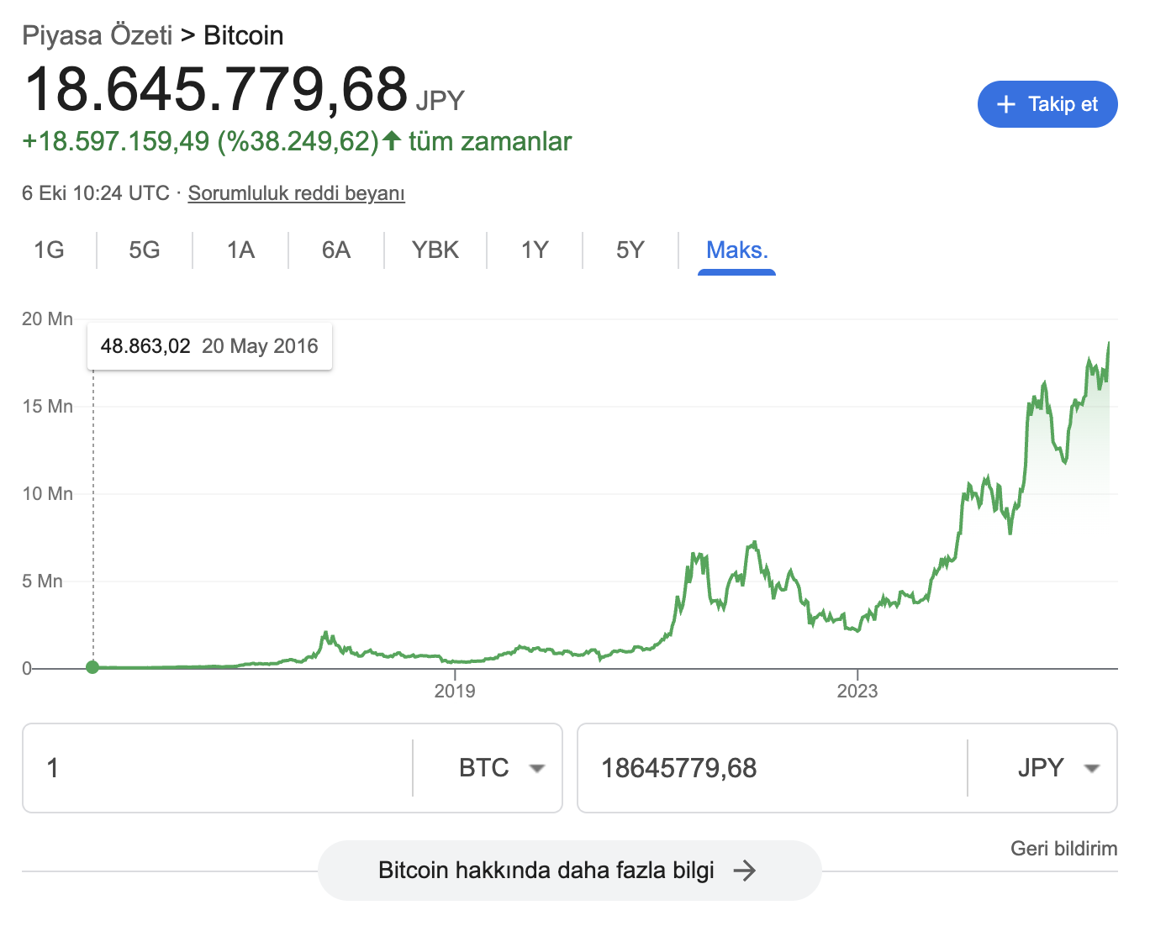Select the 1G time range tab
Viewport: 1150px width, 926px height.
[x=49, y=250]
